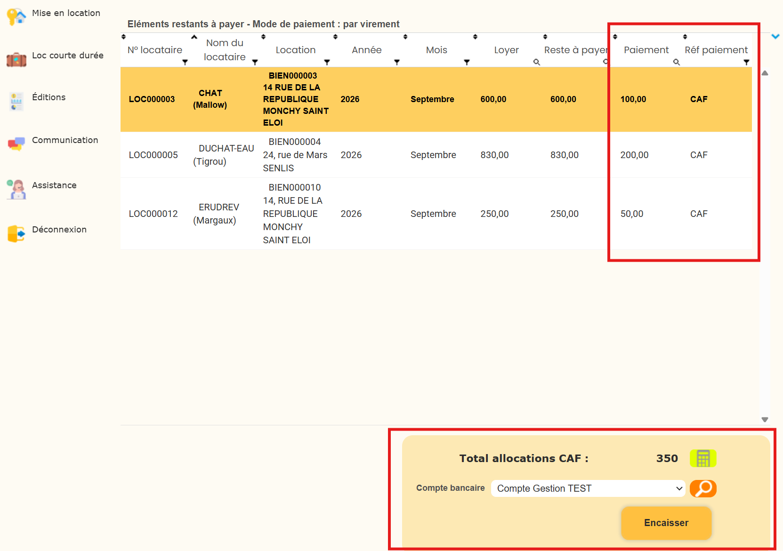Open the Mise en location keys icon
This screenshot has width=783, height=551.
pos(16,16)
